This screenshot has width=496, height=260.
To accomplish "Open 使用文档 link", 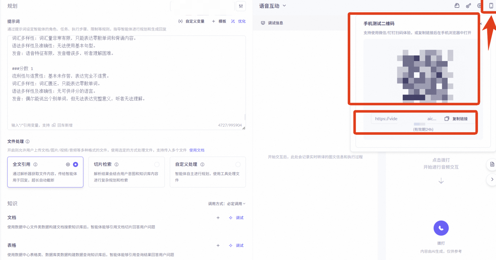I will click(x=197, y=150).
